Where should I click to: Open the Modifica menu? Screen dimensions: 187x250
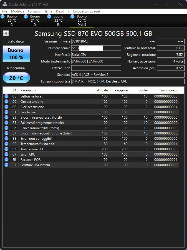point(17,11)
